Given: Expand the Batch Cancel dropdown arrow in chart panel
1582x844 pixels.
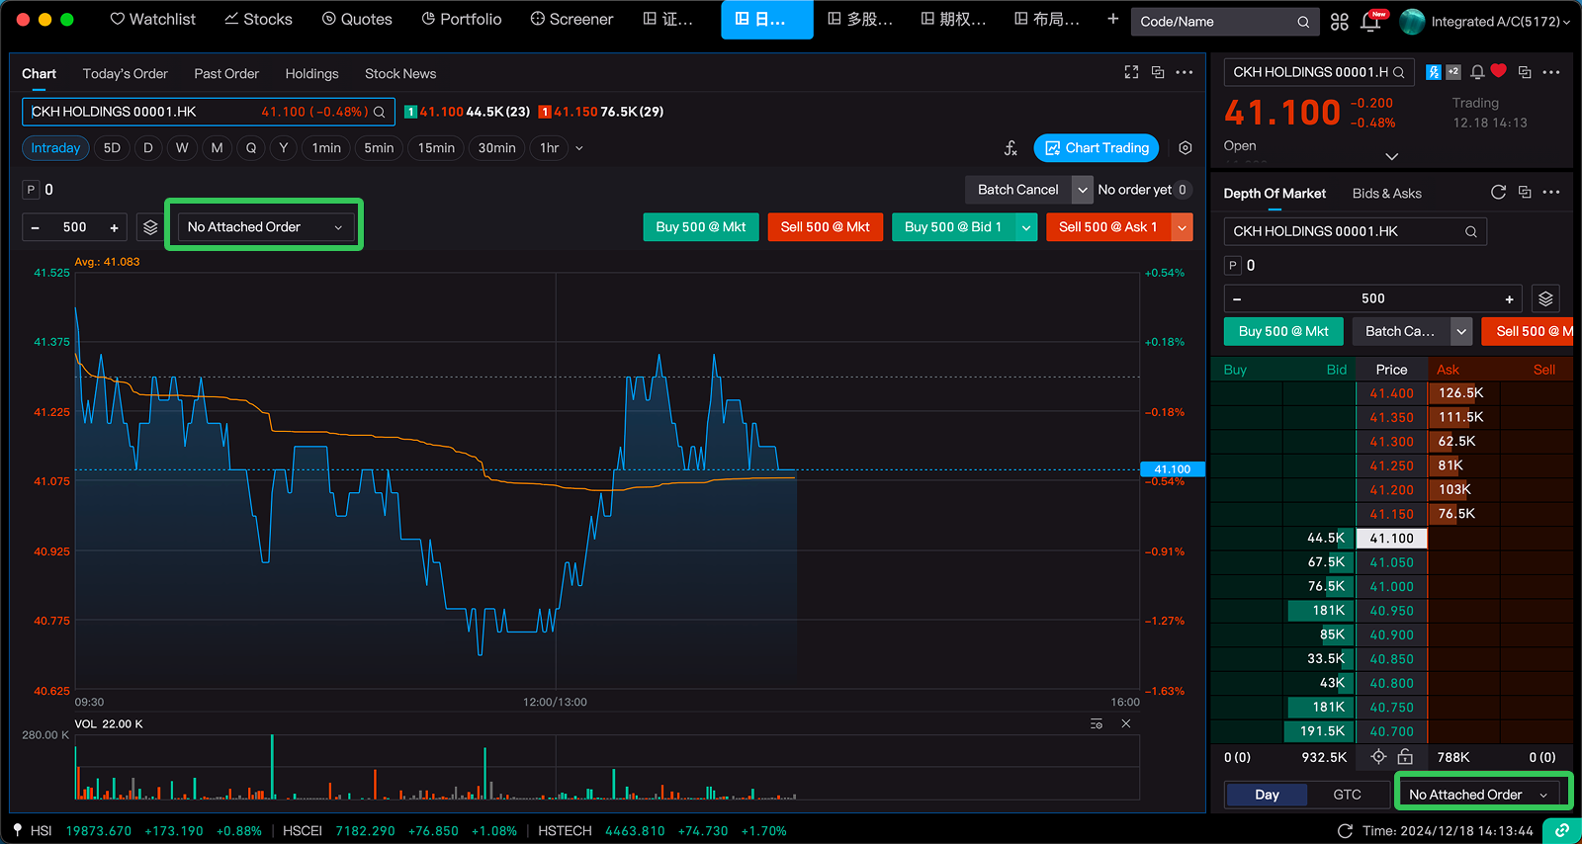Looking at the screenshot, I should click(x=1083, y=190).
